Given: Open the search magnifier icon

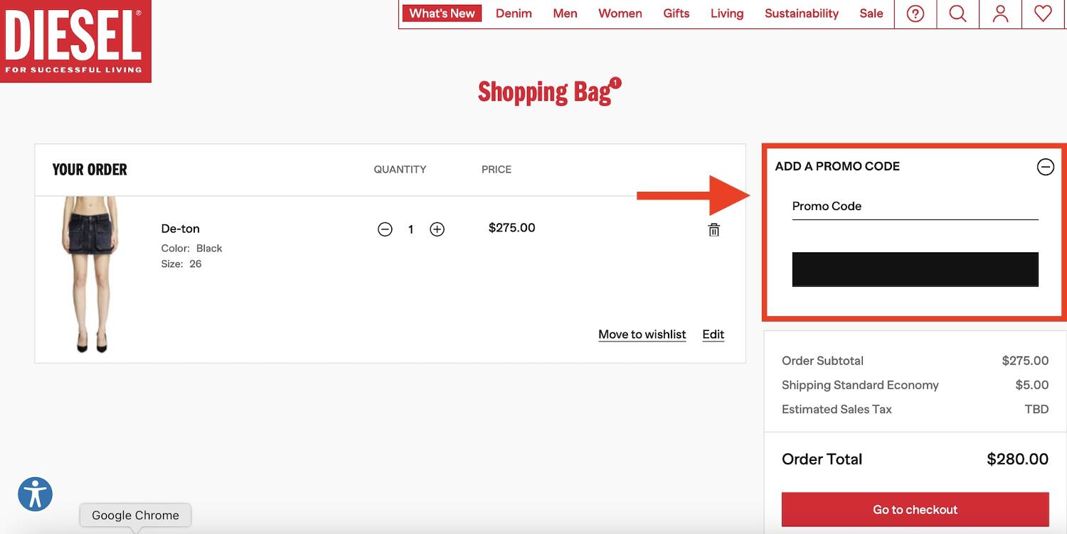Looking at the screenshot, I should (958, 13).
